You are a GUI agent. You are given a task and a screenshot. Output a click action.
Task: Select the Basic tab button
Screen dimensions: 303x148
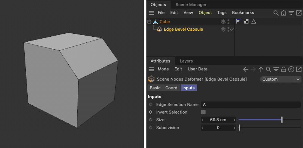[x=155, y=88]
